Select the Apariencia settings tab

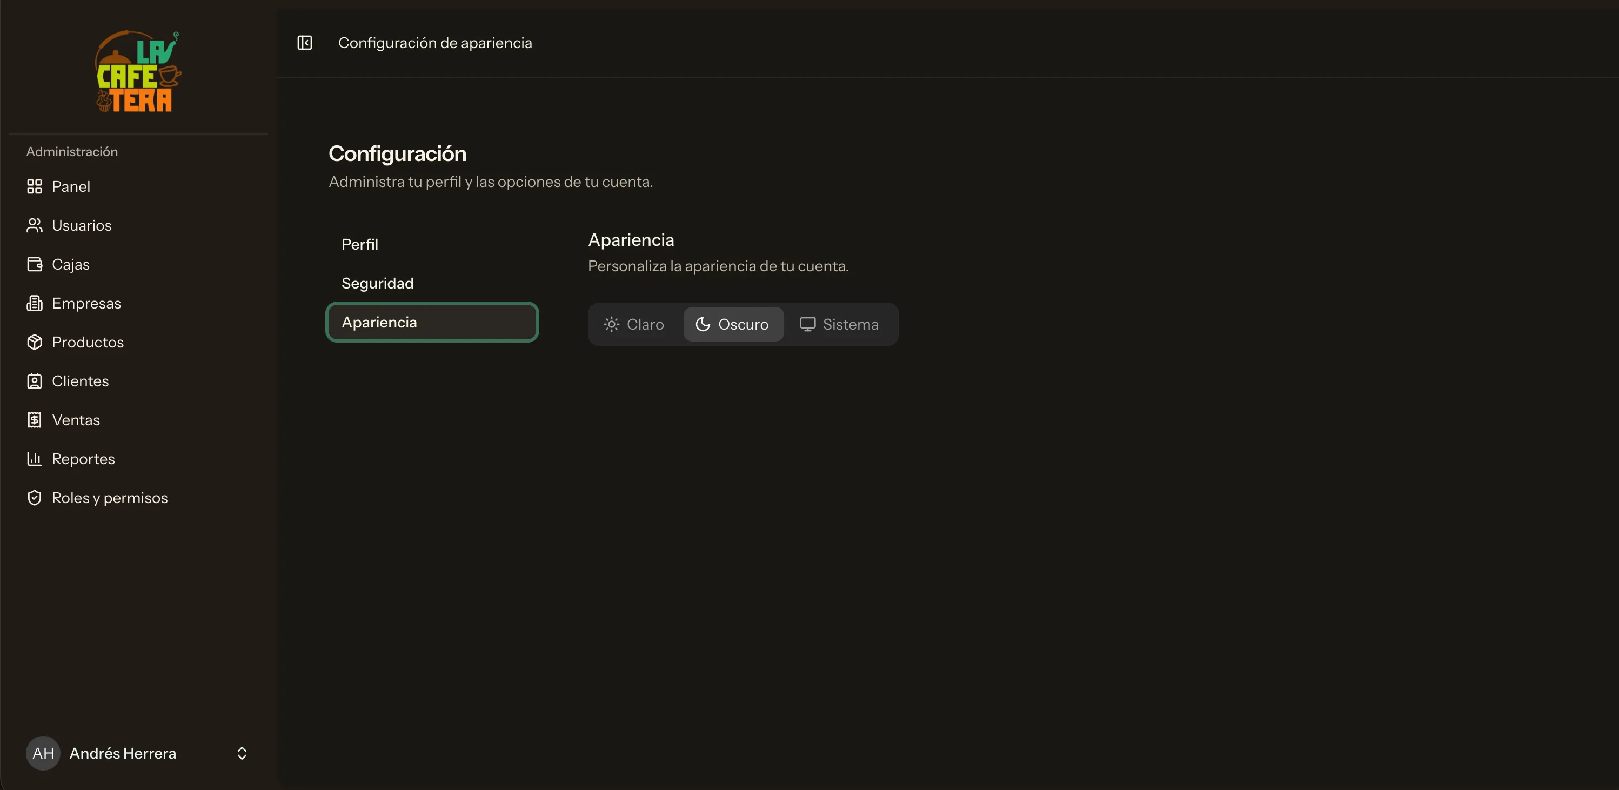pos(432,323)
